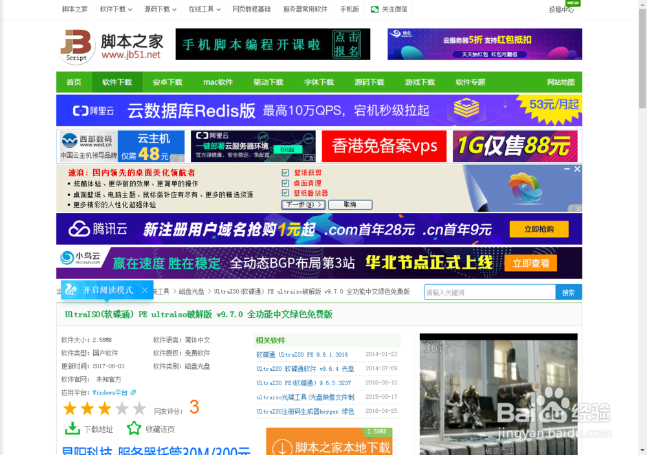The image size is (647, 455).
Task: Click the 下一步(N) > button
Action: (303, 205)
